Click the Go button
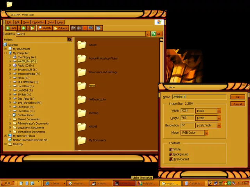The image size is (250, 187). [x=157, y=34]
